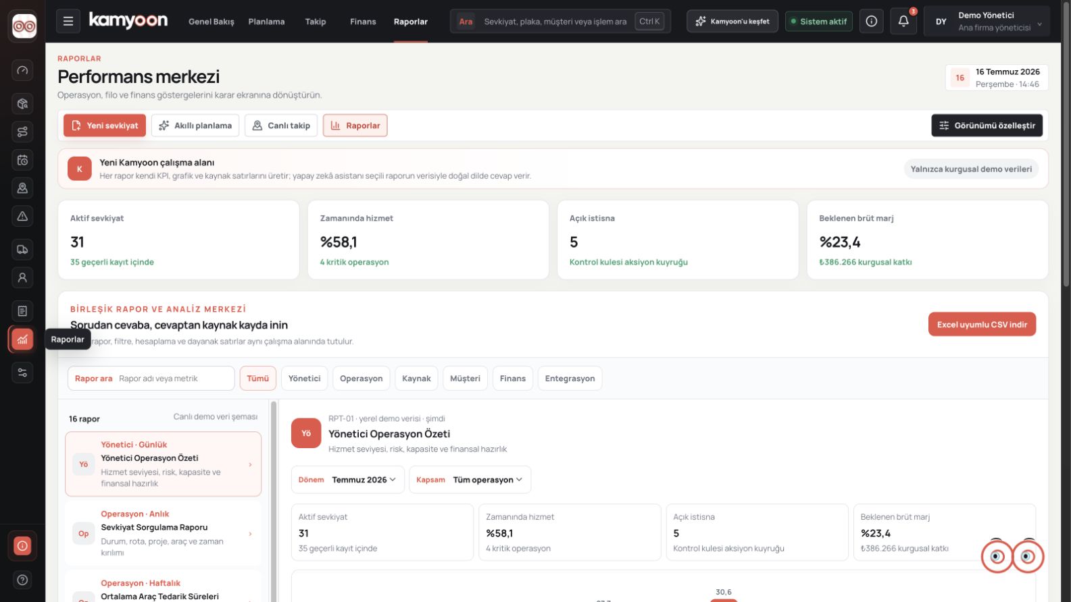Filter reports by Entegrasyon
The width and height of the screenshot is (1071, 602).
[x=570, y=379]
